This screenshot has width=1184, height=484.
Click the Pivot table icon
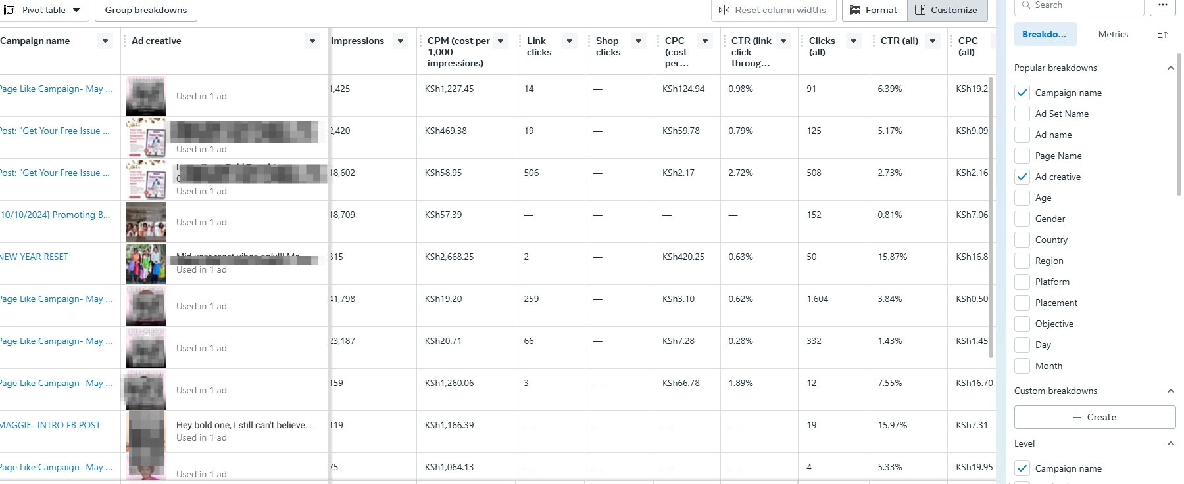9,10
